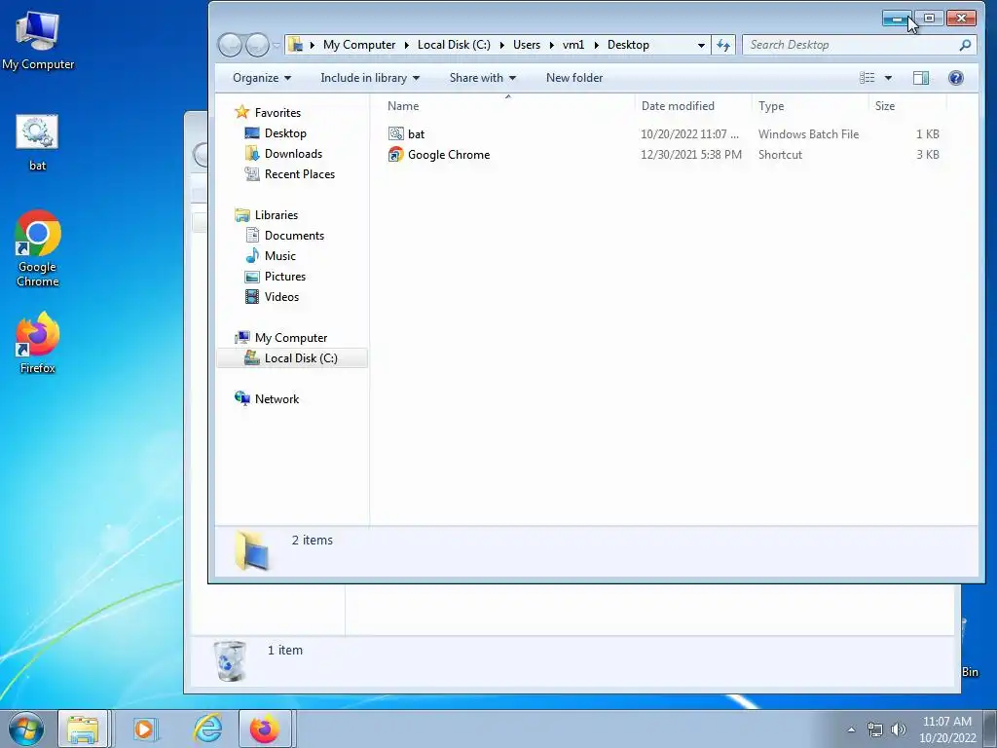Toggle the preview pane button
This screenshot has width=997, height=748.
[x=921, y=78]
